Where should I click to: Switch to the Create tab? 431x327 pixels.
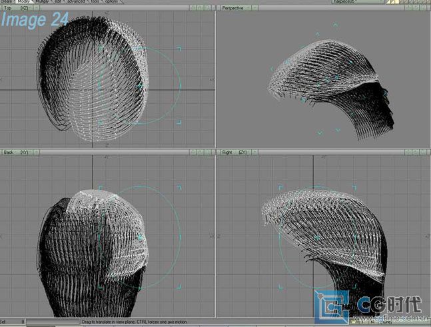[7, 2]
